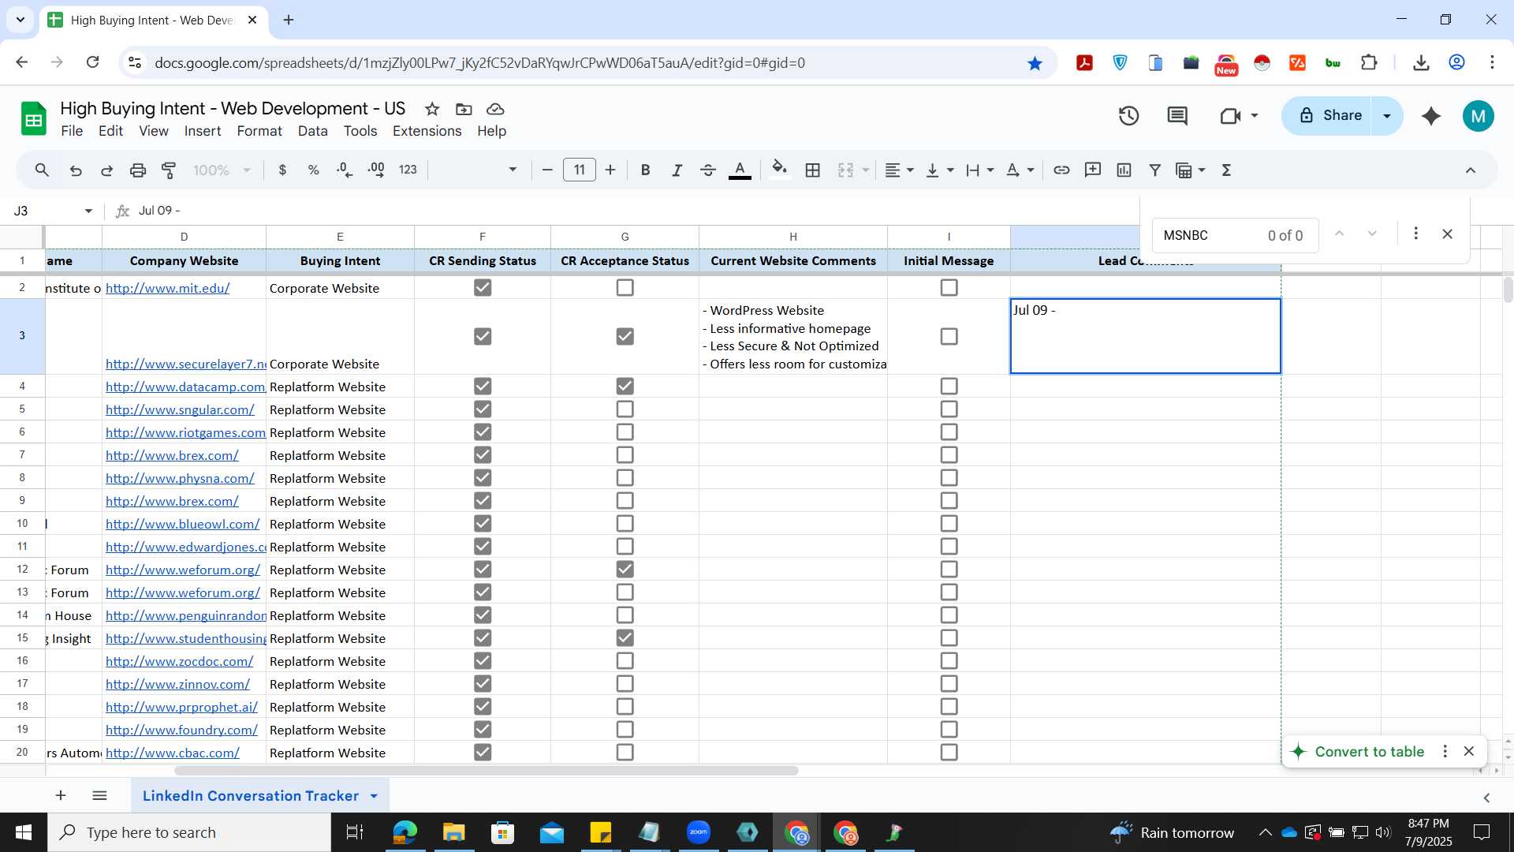Insert link icon in toolbar
The image size is (1514, 852).
(x=1061, y=170)
